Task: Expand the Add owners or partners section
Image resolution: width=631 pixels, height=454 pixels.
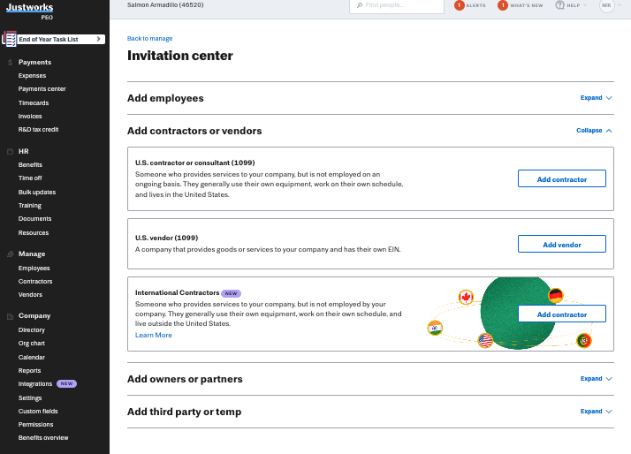Action: [x=596, y=378]
